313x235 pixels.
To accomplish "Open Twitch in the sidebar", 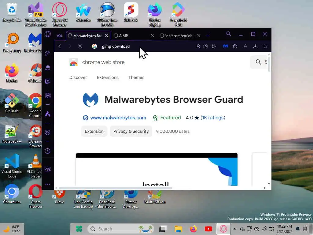I will [48, 81].
